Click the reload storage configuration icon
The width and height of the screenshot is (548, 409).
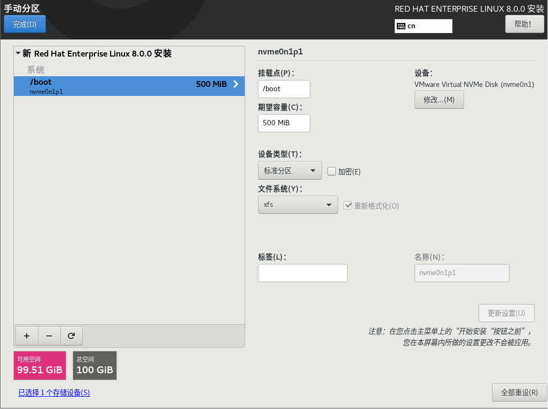[x=71, y=336]
